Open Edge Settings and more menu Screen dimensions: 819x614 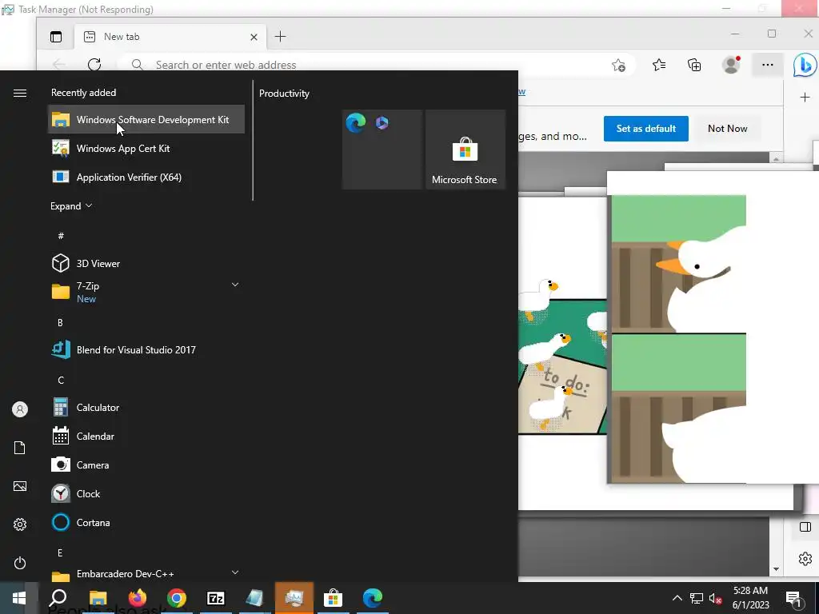pos(767,65)
